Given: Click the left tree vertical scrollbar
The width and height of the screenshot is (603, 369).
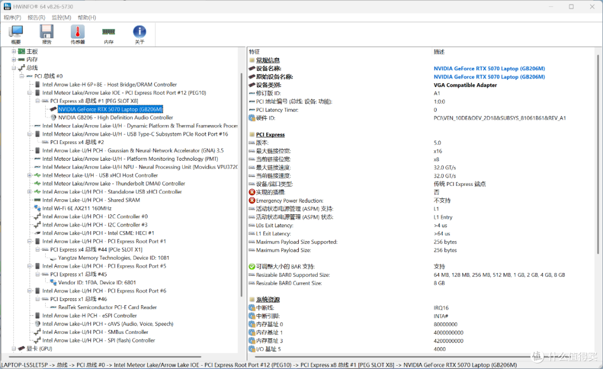Looking at the screenshot, I should pyautogui.click(x=241, y=184).
